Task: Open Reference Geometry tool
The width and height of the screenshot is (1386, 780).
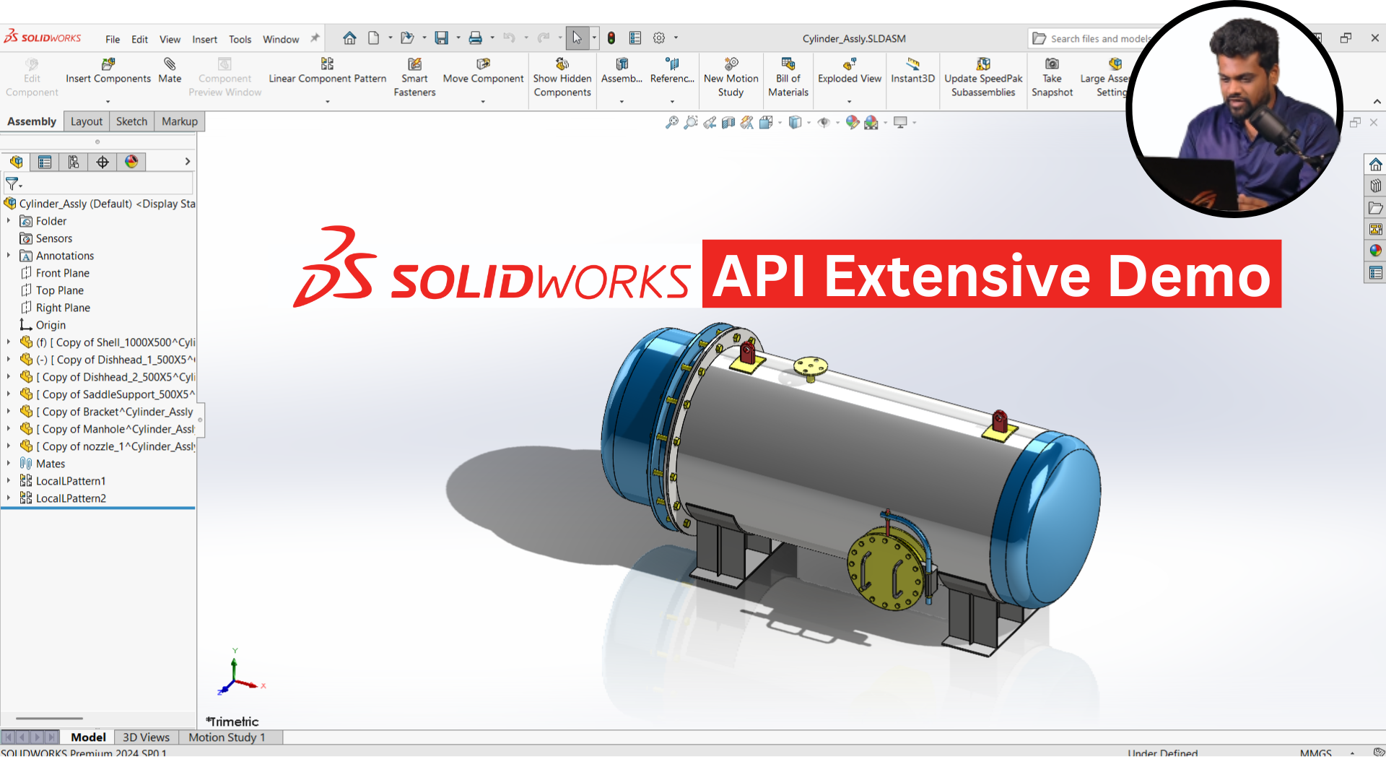Action: click(672, 70)
